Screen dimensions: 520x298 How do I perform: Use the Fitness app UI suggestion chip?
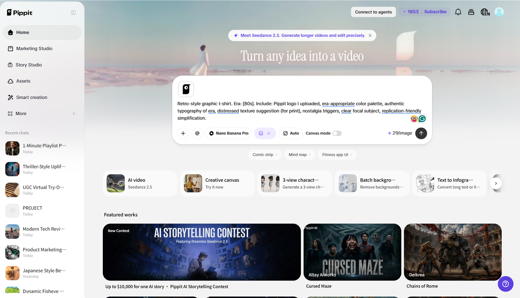click(x=337, y=155)
